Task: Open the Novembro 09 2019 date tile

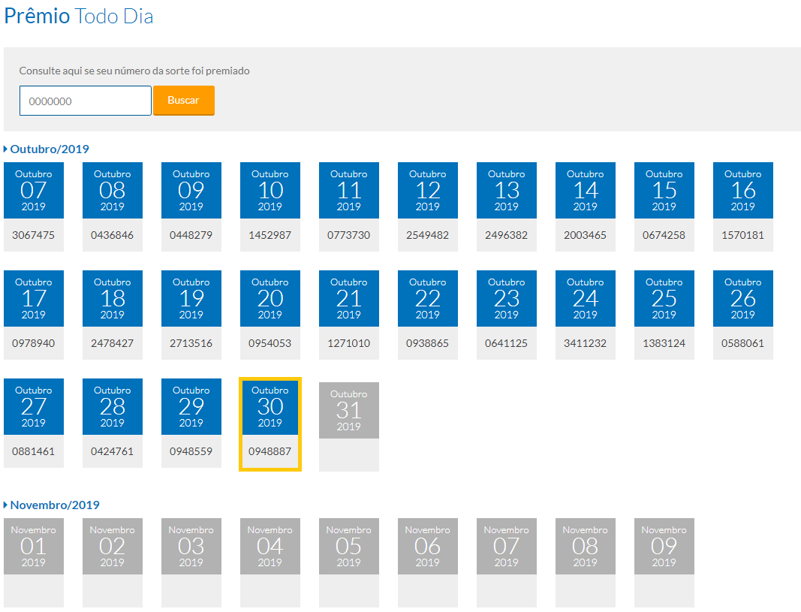Action: [664, 547]
